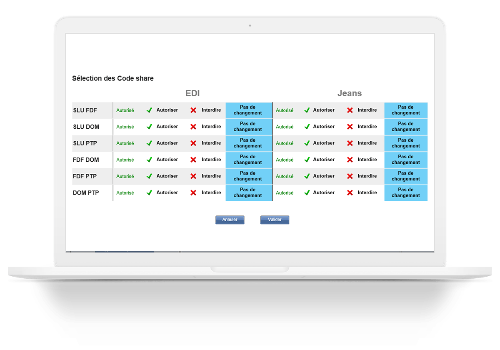This screenshot has height=350, width=500.
Task: Select Pas de changement for SLU DOM EDI
Action: click(x=249, y=127)
